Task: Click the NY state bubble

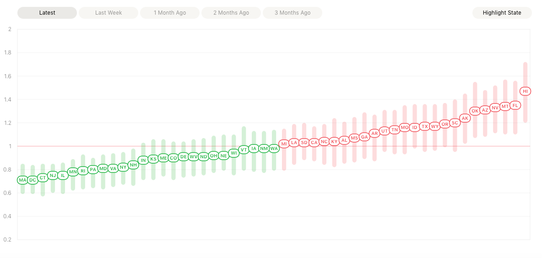Action: (123, 167)
